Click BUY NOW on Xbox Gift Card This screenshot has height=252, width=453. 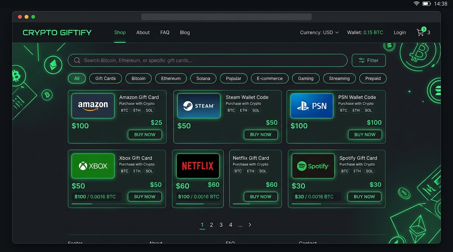point(145,197)
